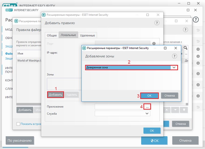Viewport: 205px width, 149px height.
Task: Click the search magnifier icon in rules window
Action: coord(185,48)
